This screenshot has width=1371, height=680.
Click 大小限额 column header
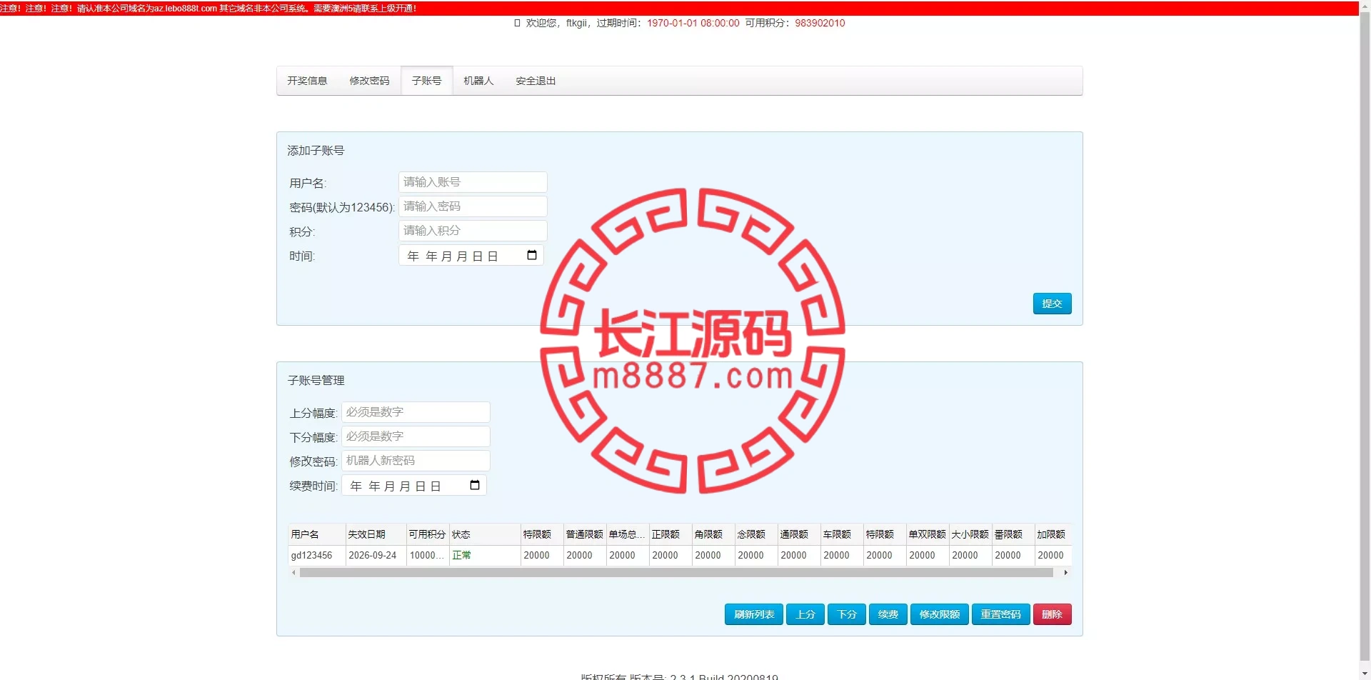(x=970, y=534)
